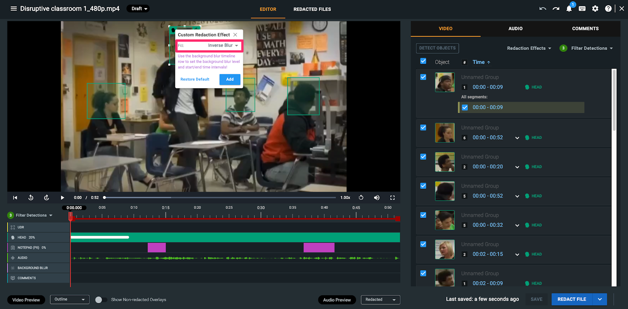Viewport: 628px width, 309px height.
Task: Open the notifications bell
Action: [569, 9]
